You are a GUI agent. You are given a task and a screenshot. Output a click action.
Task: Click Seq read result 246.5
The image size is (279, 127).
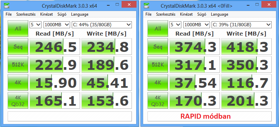[54, 47]
